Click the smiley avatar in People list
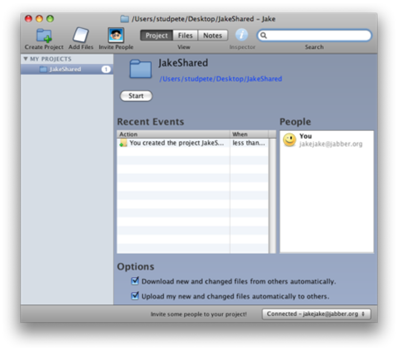398x351 pixels. (x=289, y=140)
